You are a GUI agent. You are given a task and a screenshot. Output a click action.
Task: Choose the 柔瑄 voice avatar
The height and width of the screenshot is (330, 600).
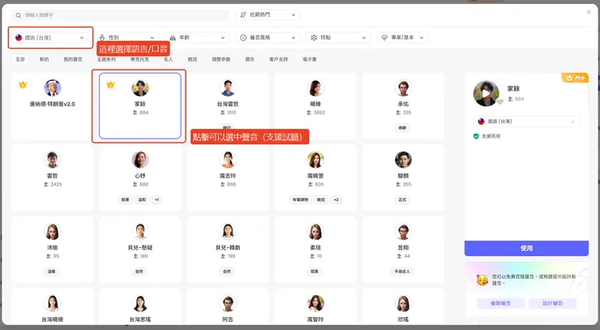pyautogui.click(x=315, y=232)
